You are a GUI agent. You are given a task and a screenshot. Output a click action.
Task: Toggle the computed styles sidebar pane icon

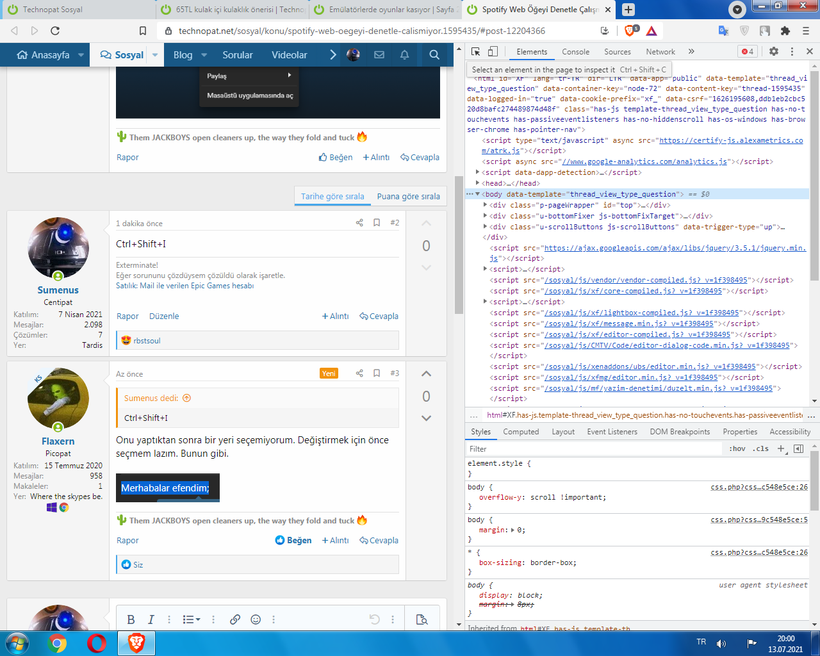click(x=798, y=449)
